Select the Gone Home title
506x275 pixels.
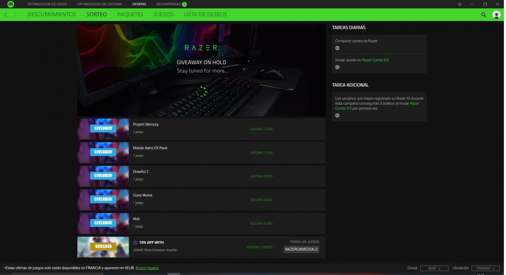click(x=143, y=196)
